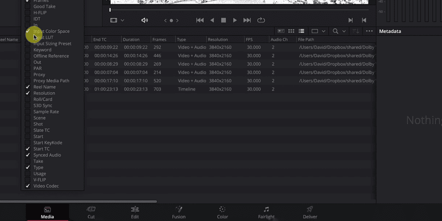Image resolution: width=442 pixels, height=221 pixels.
Task: Uncheck the Resolution column option
Action: [x=28, y=93]
